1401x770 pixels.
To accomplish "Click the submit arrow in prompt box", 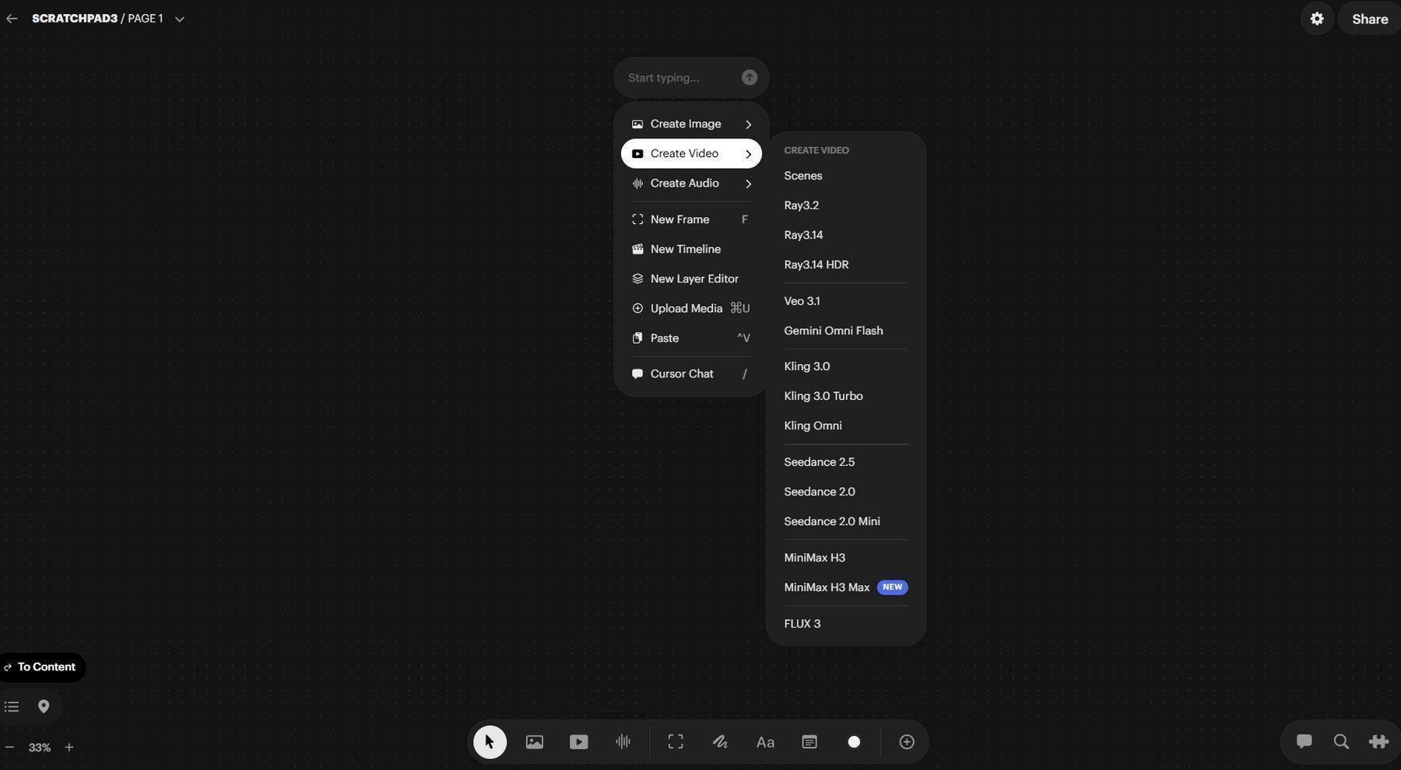I will pyautogui.click(x=750, y=77).
